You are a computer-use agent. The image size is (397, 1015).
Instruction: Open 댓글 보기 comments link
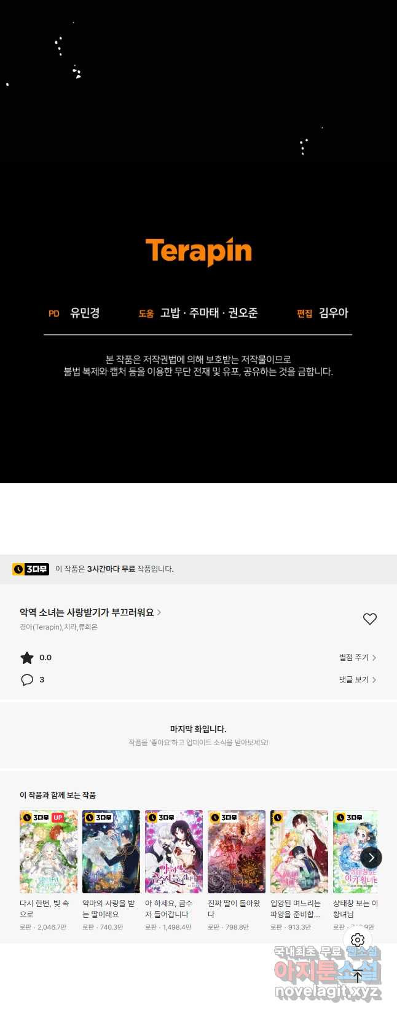tap(354, 680)
